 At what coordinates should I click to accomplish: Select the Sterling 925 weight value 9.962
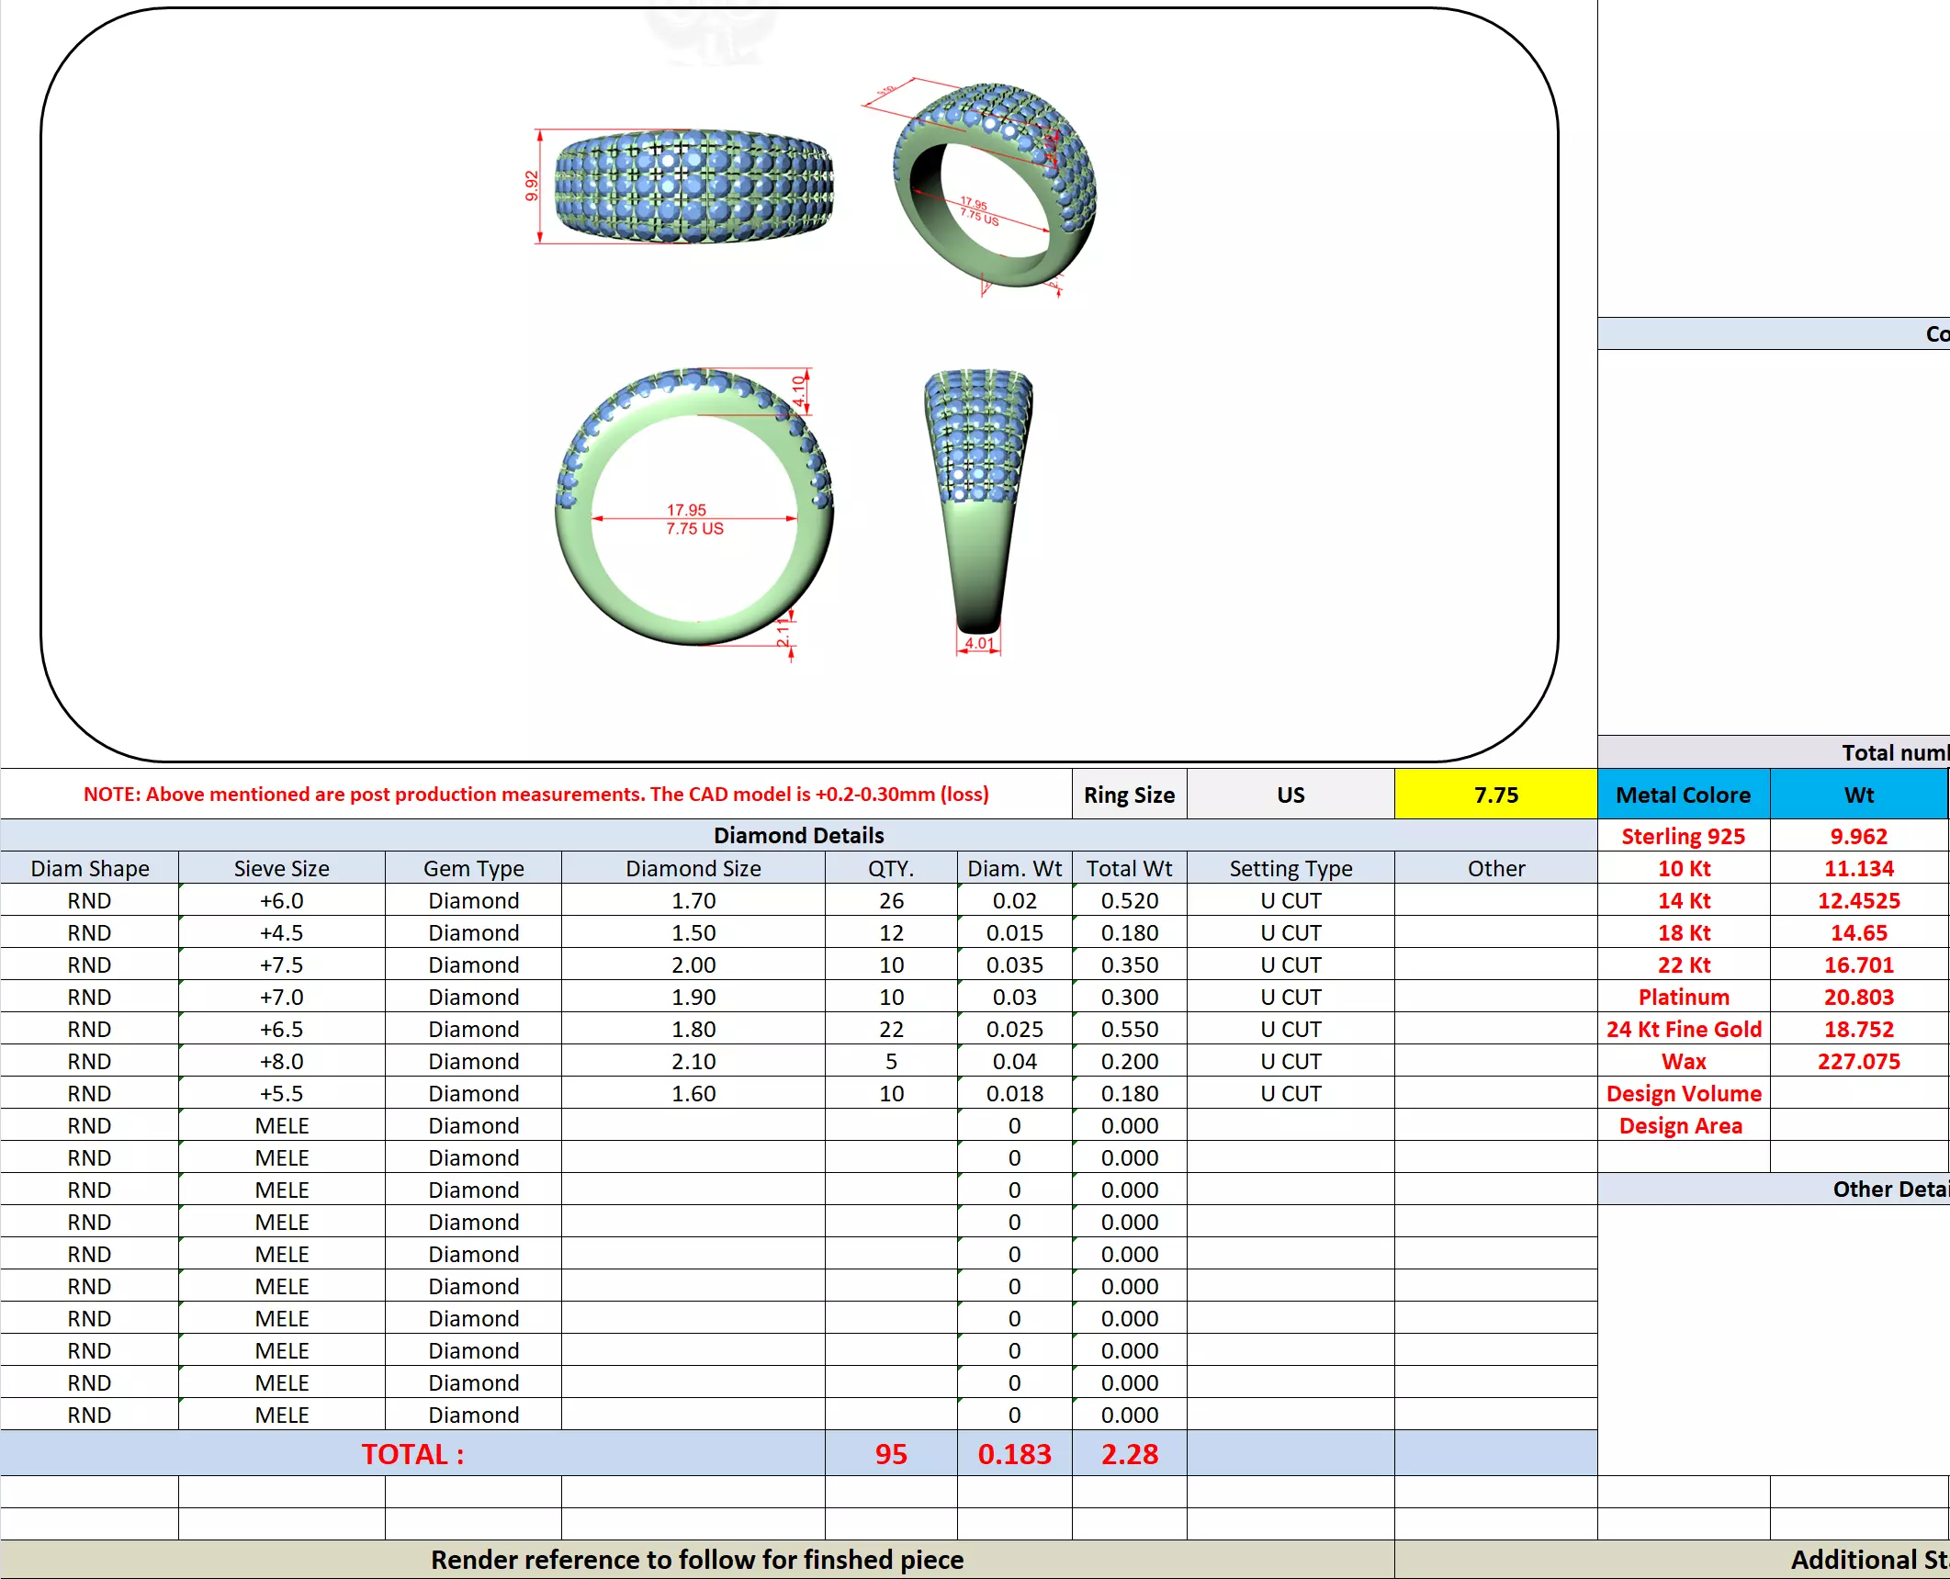click(1858, 836)
